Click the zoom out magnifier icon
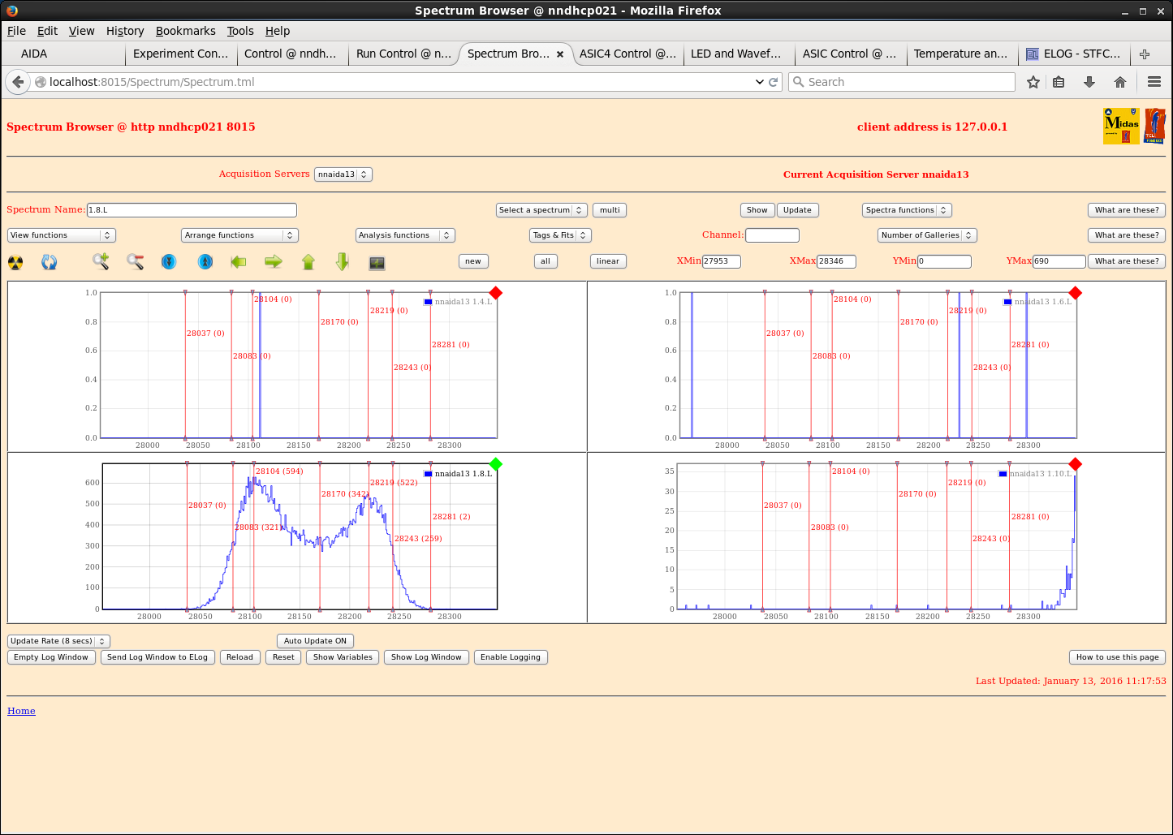 tap(136, 261)
